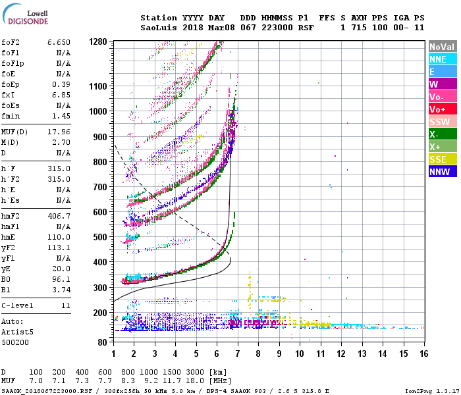Click the 500200 code under Artist5
The image size is (461, 395).
(x=15, y=342)
